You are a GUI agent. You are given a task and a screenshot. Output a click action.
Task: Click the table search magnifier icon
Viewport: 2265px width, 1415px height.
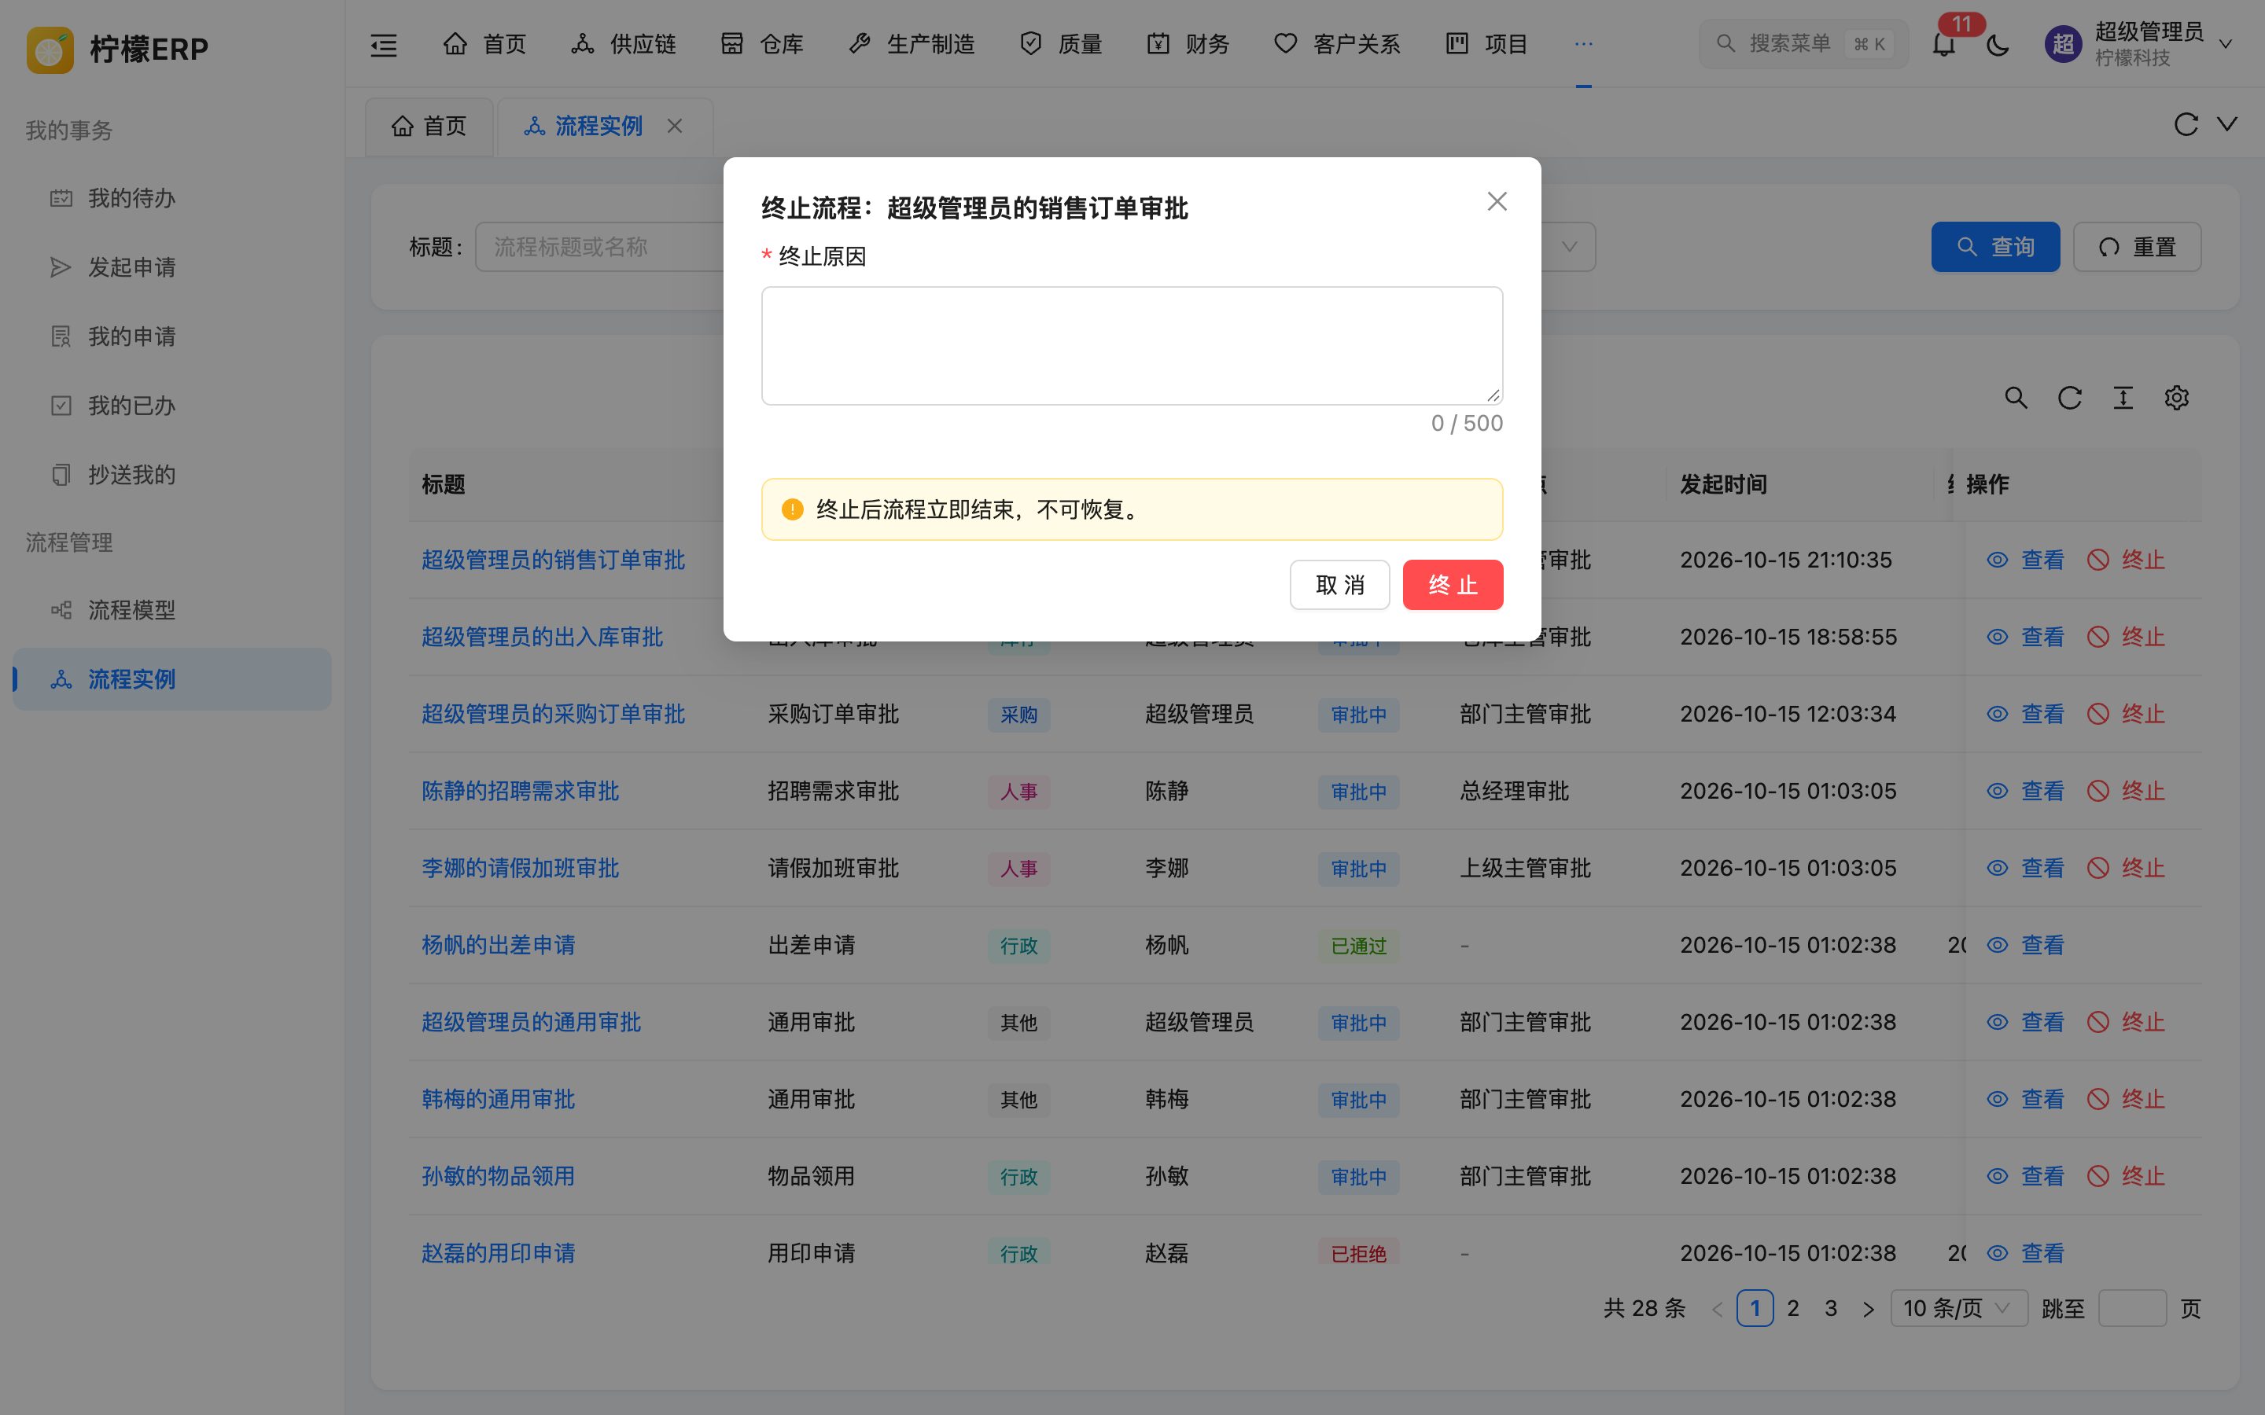(2016, 398)
